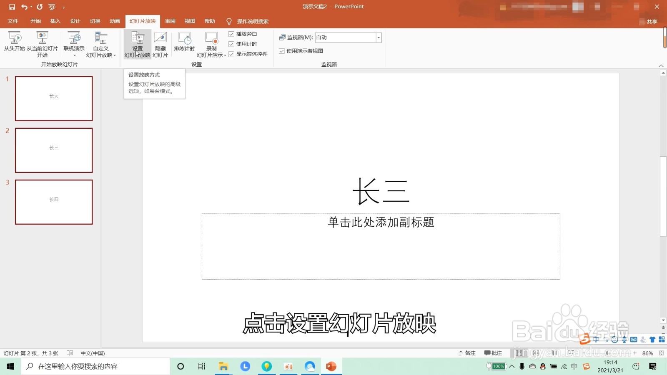Open the 文件 menu
This screenshot has height=375, width=667.
pos(13,21)
